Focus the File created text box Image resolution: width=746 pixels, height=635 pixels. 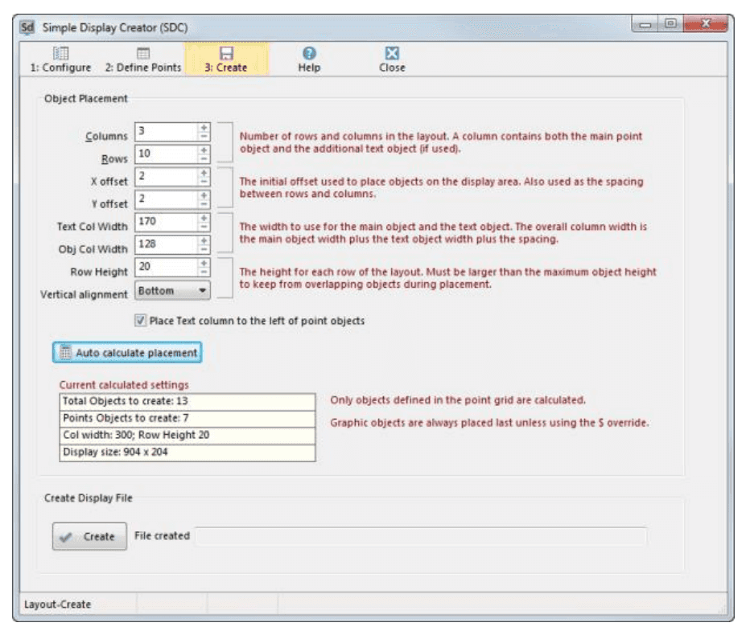421,537
